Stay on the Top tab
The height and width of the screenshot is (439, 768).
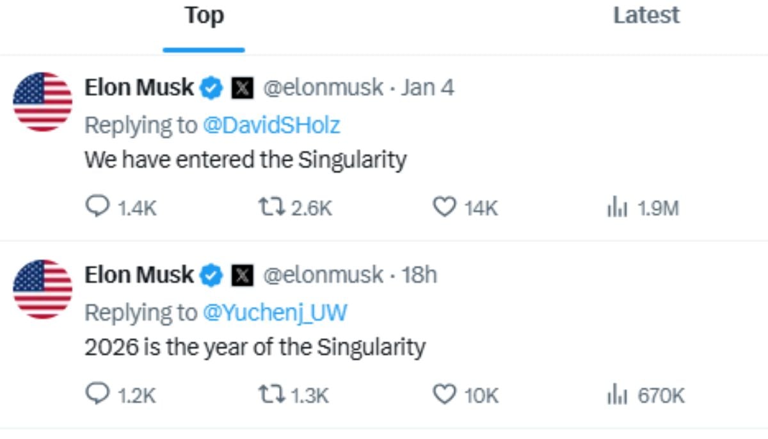coord(203,15)
